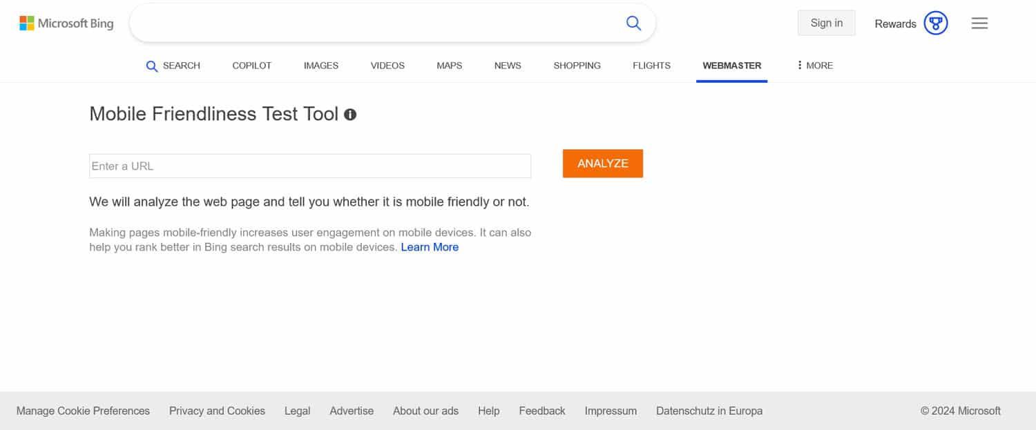Viewport: 1036px width, 430px height.
Task: Select the Flights tab
Action: pyautogui.click(x=651, y=66)
